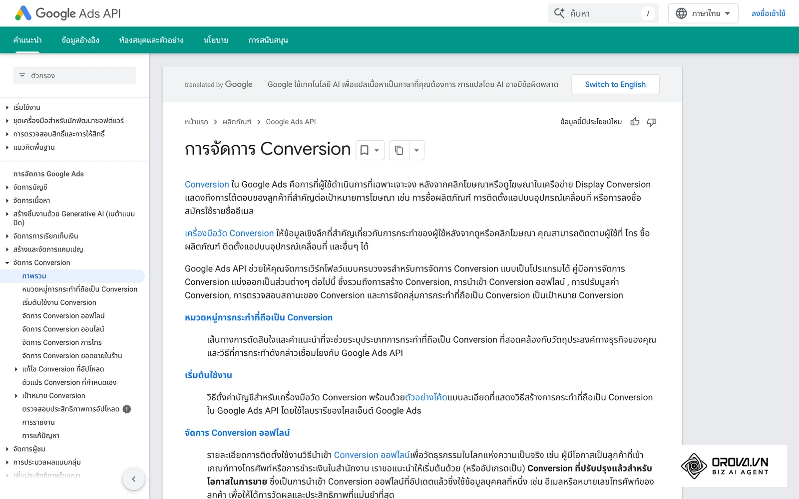Expand the จัดการบัญชี section
The width and height of the screenshot is (799, 499).
(x=7, y=187)
